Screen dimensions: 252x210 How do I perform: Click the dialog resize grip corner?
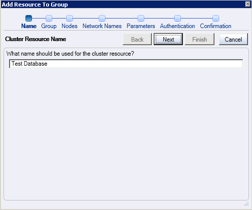click(x=246, y=203)
